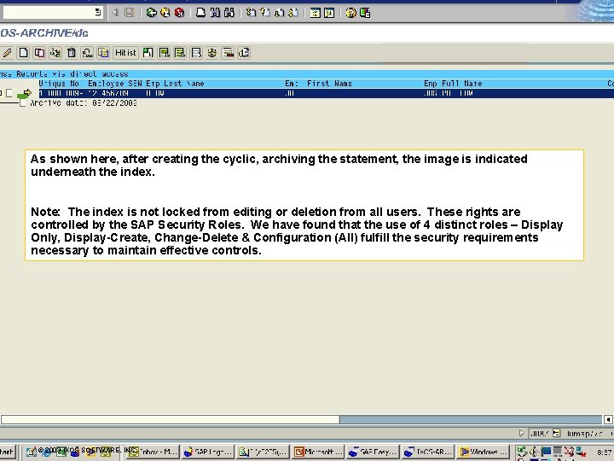Tick the Archive date checkbox

tap(23, 103)
